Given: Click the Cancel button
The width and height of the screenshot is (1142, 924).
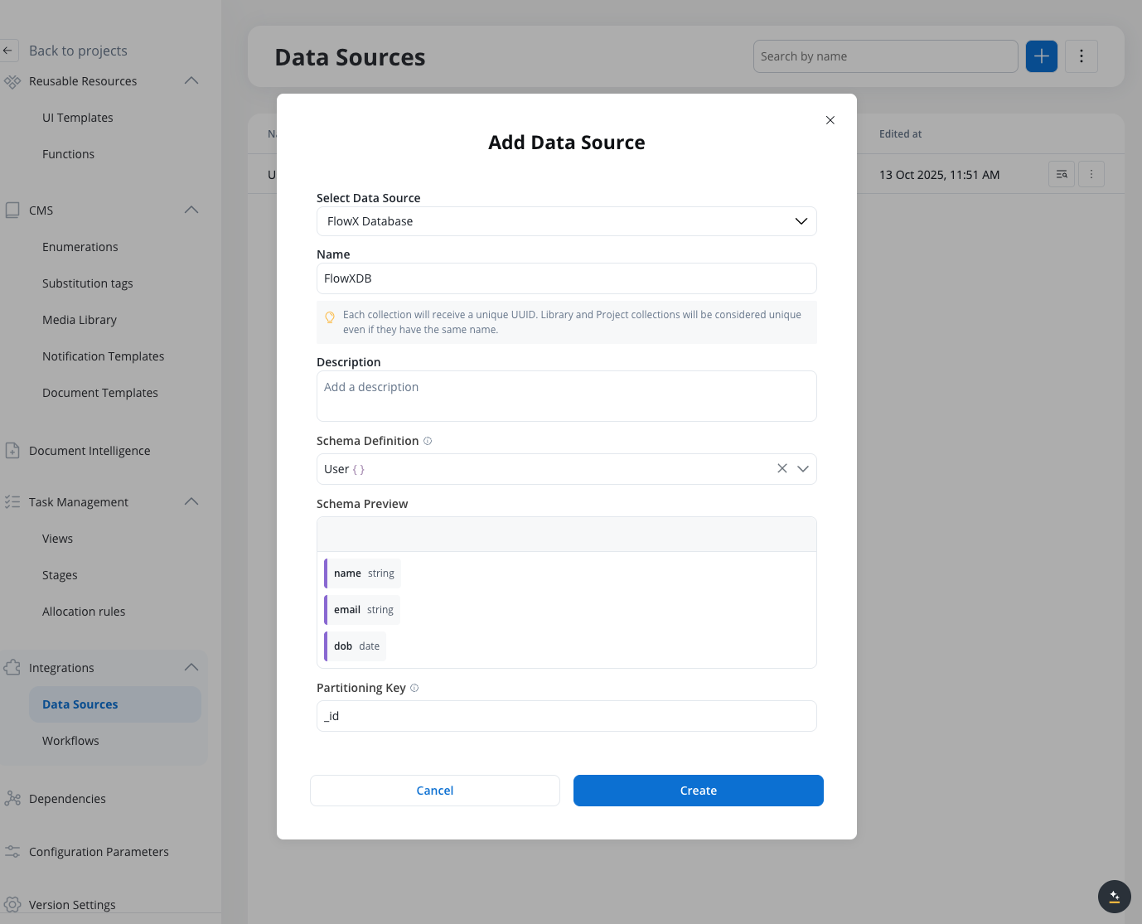Looking at the screenshot, I should 434,791.
